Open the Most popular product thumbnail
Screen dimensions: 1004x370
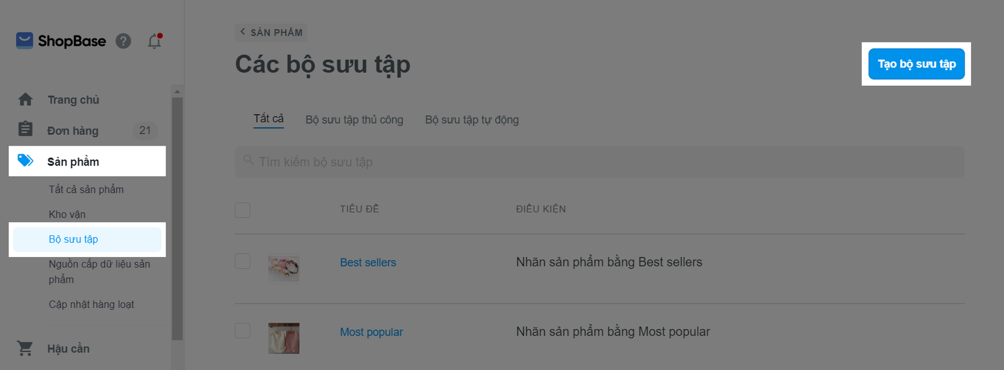pos(284,338)
